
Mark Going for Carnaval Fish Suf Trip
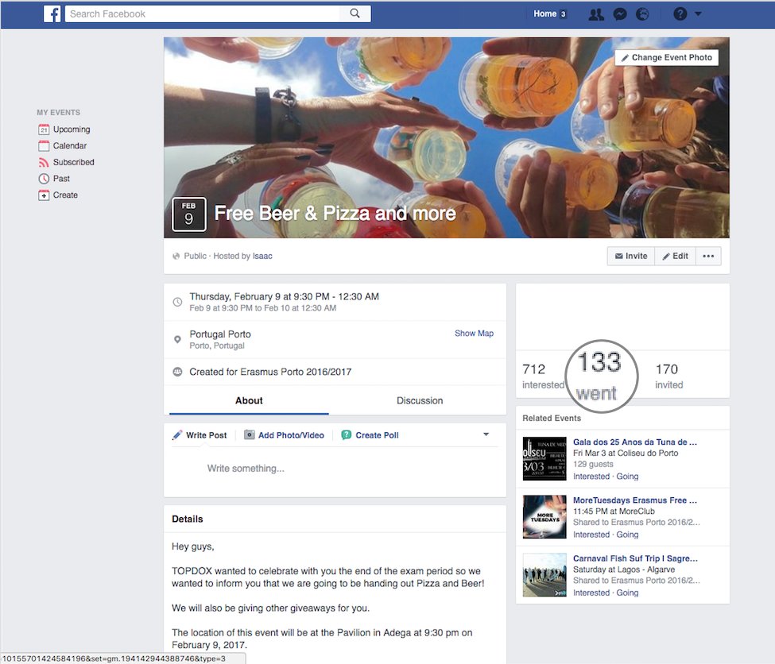click(x=627, y=593)
